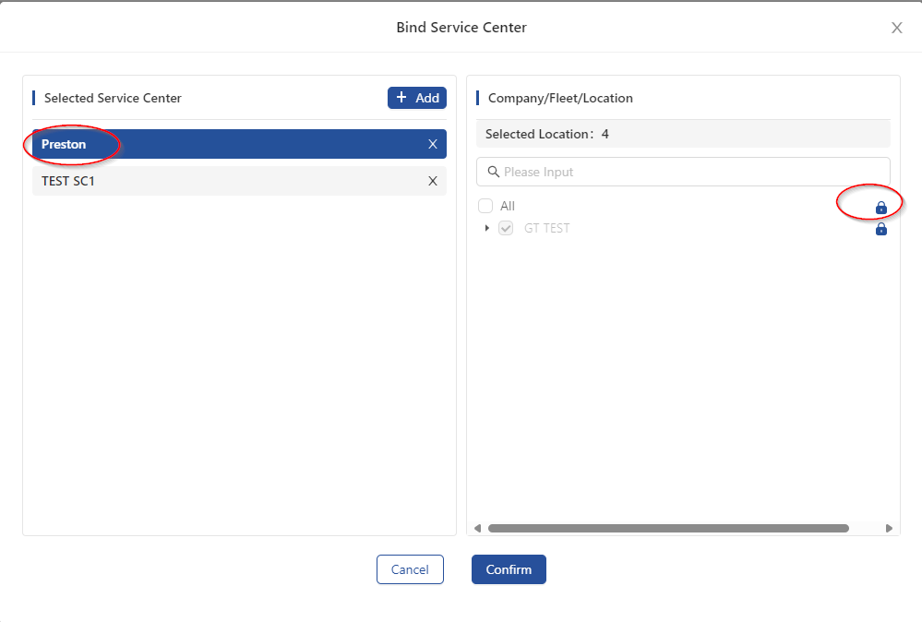The height and width of the screenshot is (622, 922).
Task: Click the Selected Location count bar
Action: point(683,134)
